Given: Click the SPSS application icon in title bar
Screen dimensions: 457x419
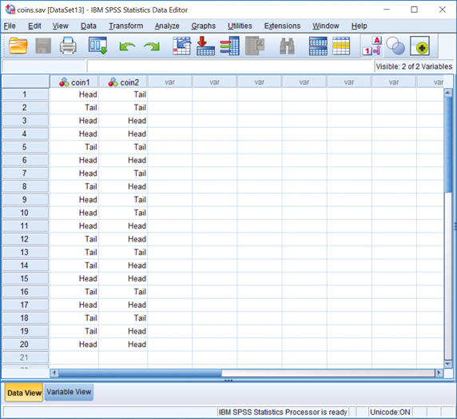Looking at the screenshot, I should (x=10, y=10).
